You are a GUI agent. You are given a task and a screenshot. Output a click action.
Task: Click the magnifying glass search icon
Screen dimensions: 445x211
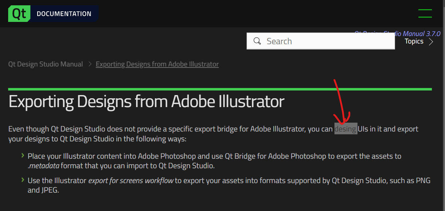(258, 41)
